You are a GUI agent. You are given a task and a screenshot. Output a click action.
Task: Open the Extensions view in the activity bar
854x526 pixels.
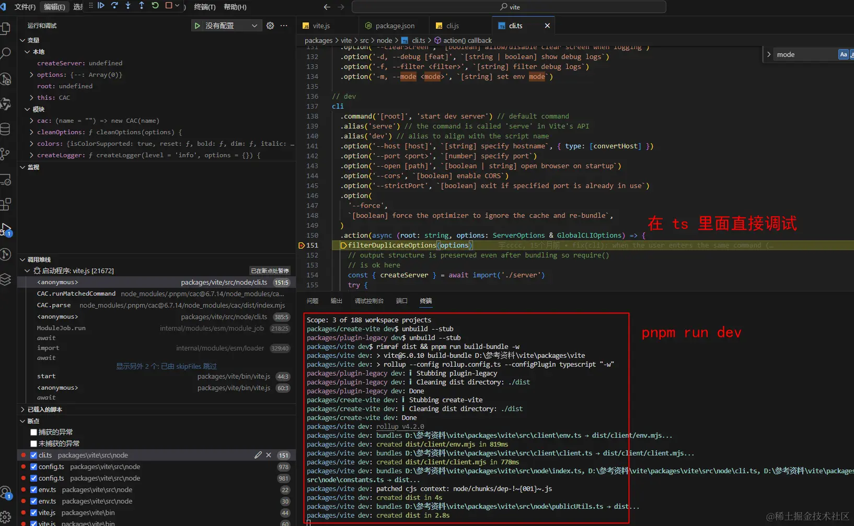(x=6, y=204)
